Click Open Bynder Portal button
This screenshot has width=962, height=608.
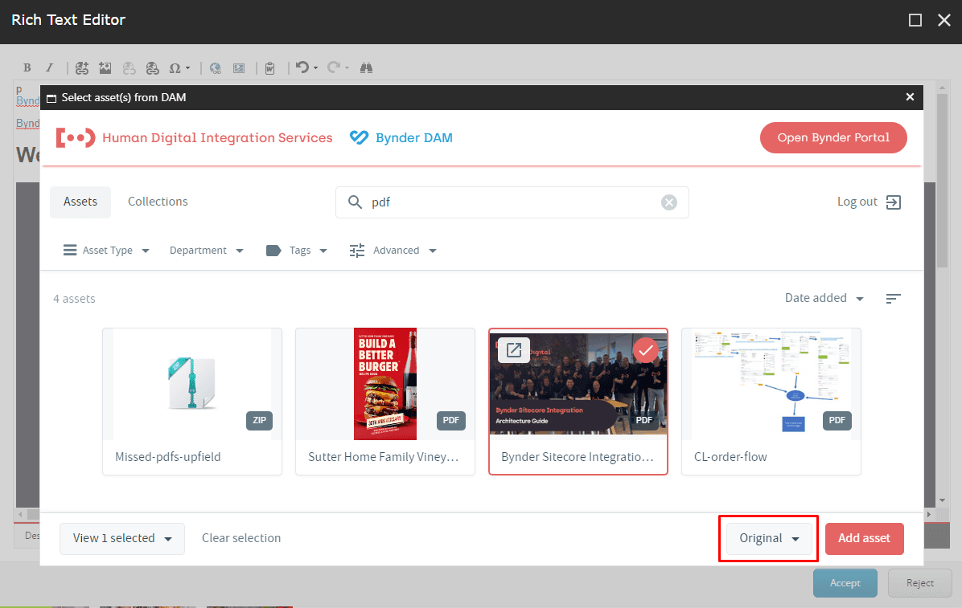click(x=833, y=137)
